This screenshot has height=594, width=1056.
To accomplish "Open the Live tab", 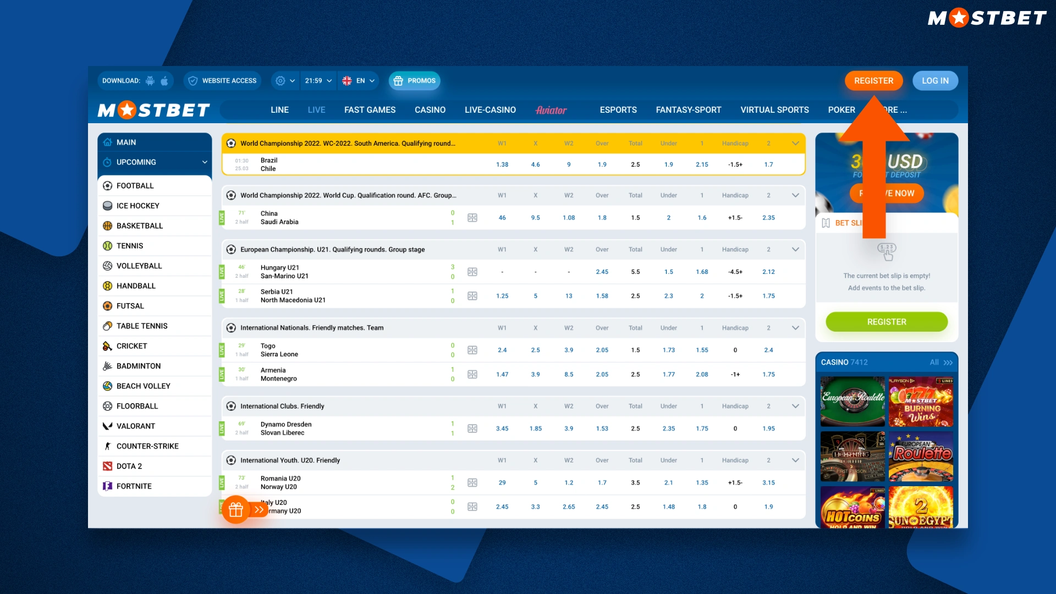I will (x=316, y=110).
